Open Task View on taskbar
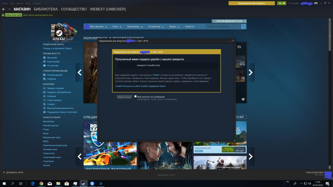Image resolution: width=333 pixels, height=187 pixels. [20, 184]
